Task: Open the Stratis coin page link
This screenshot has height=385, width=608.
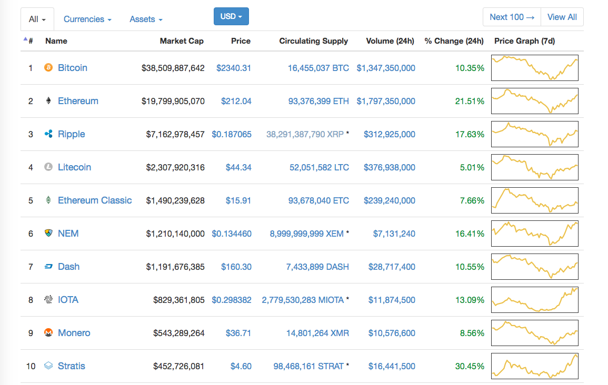Action: point(72,366)
